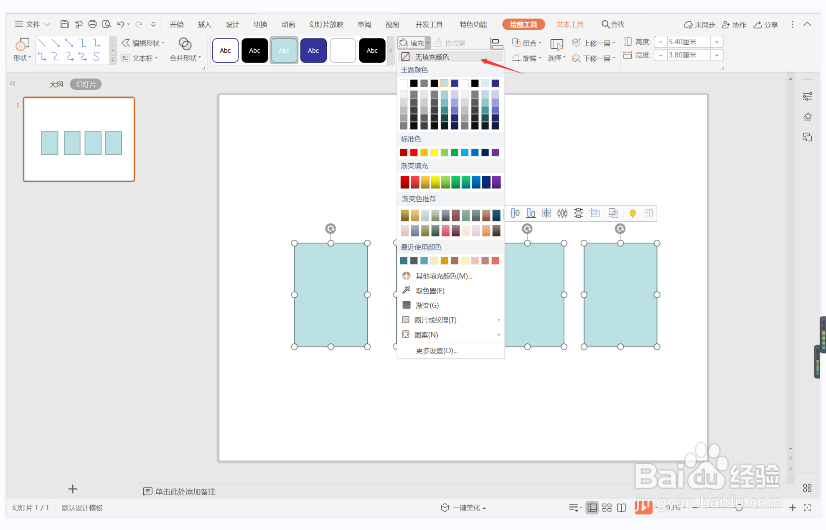Open the 插入 ribbon tab

click(204, 24)
